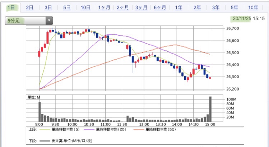
Task: Click the dropdown arrow beside 5分足
Action: coord(49,21)
